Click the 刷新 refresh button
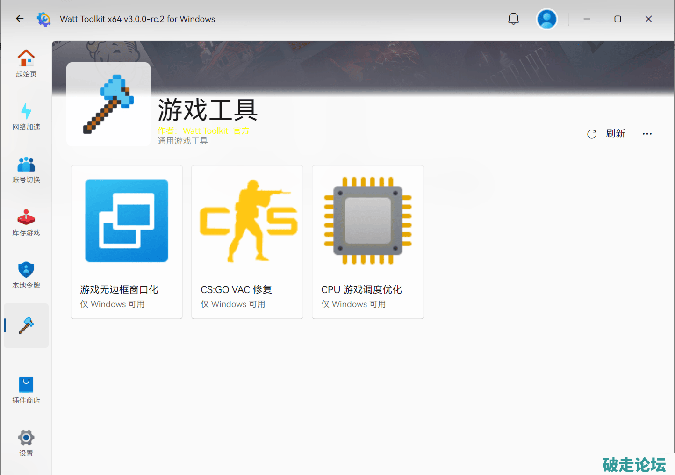This screenshot has height=475, width=675. (606, 134)
